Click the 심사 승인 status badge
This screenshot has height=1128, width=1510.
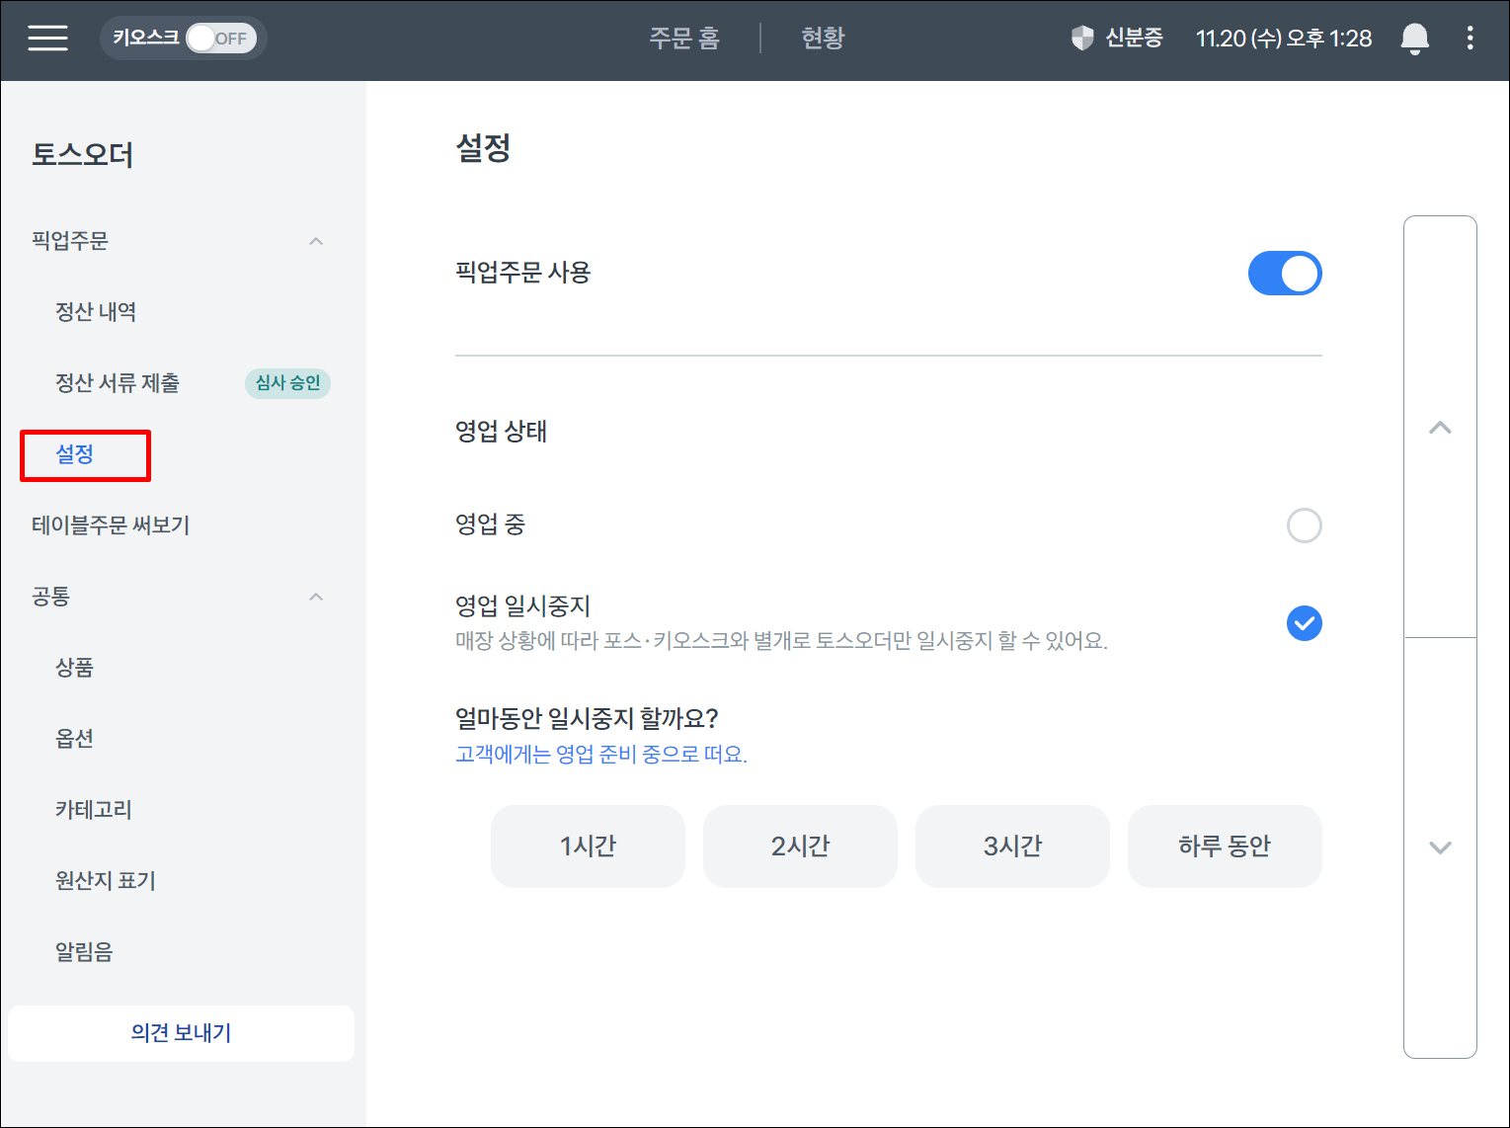point(287,383)
